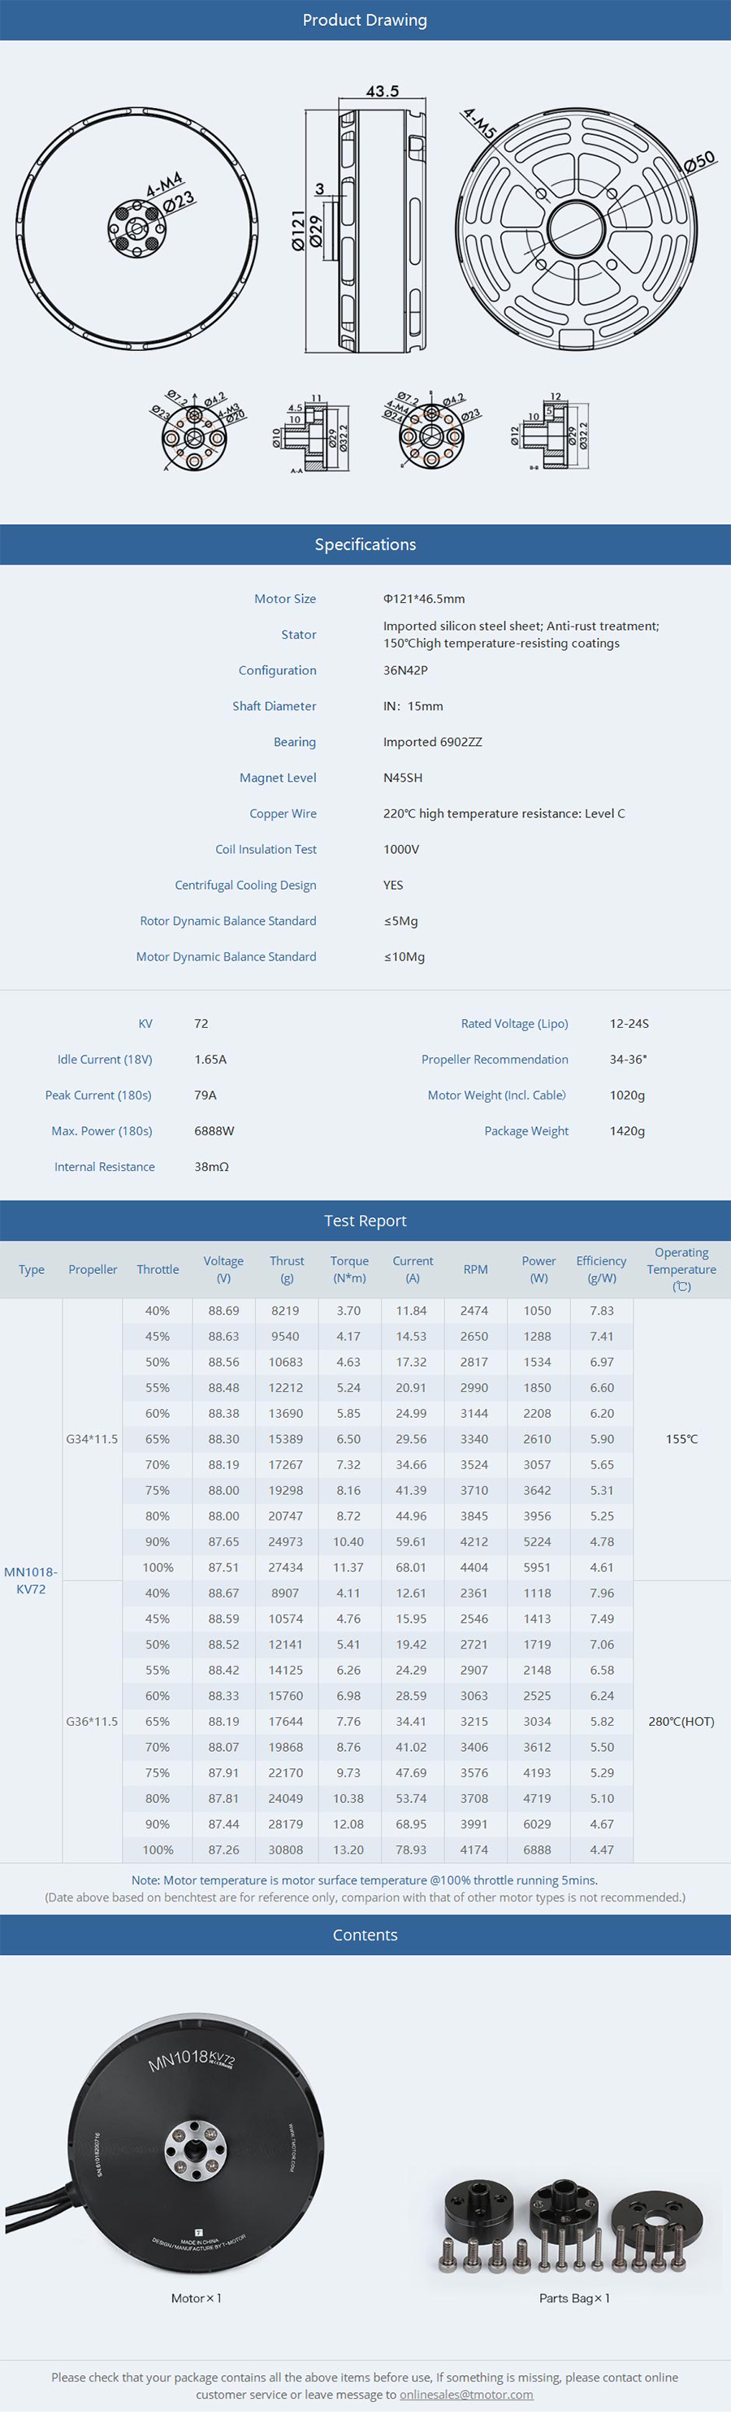Click the front view motor drawing with Ø23

coord(137,228)
